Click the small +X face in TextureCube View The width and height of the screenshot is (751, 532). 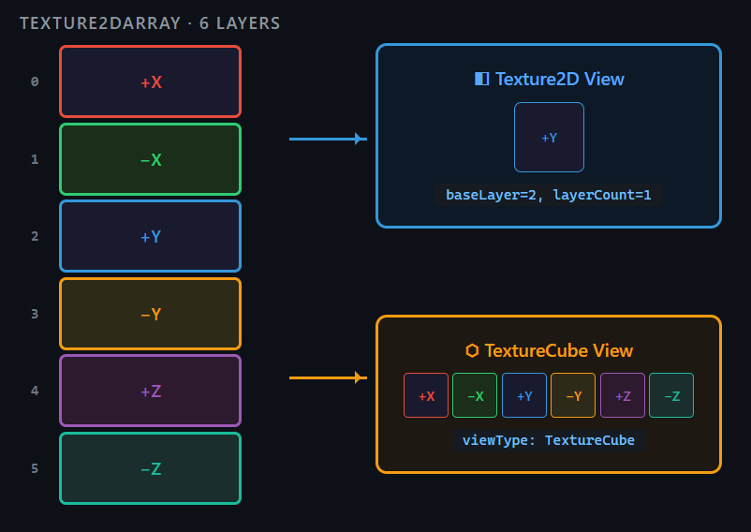pyautogui.click(x=426, y=395)
